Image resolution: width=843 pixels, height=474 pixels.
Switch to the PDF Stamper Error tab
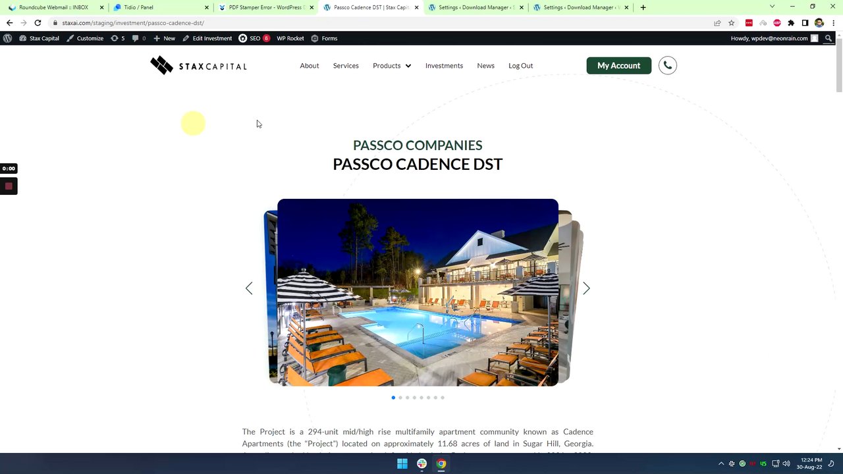265,7
